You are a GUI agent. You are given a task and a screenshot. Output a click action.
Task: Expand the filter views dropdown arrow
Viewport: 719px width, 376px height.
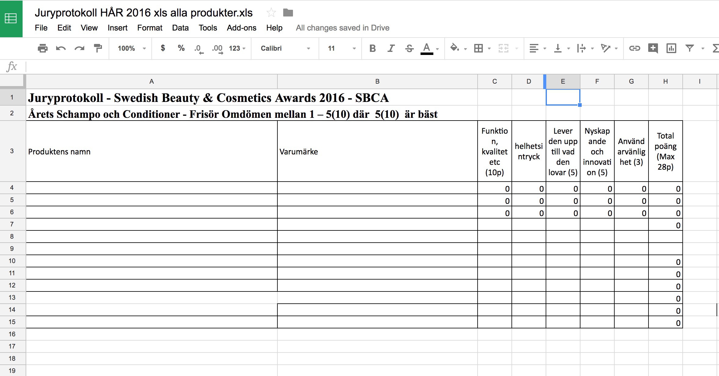pyautogui.click(x=703, y=49)
